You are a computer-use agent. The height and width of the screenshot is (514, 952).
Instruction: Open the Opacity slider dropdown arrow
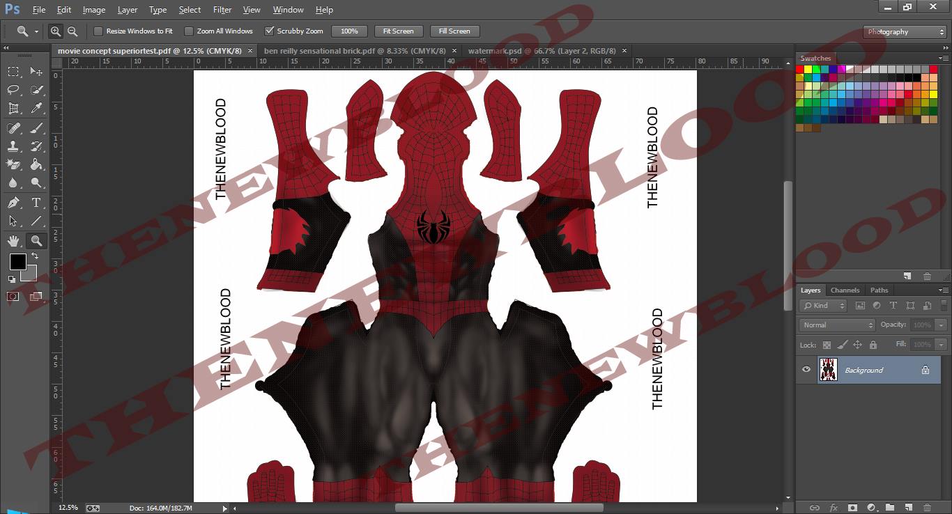click(942, 325)
